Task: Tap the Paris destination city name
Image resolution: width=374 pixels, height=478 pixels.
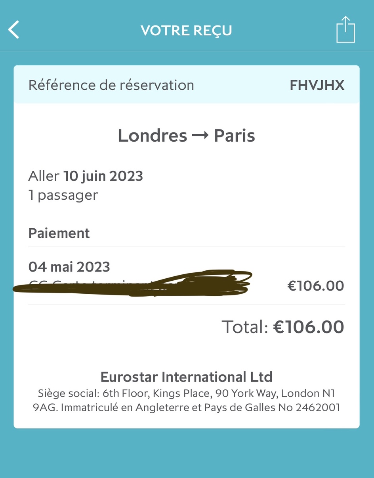Action: click(x=235, y=136)
